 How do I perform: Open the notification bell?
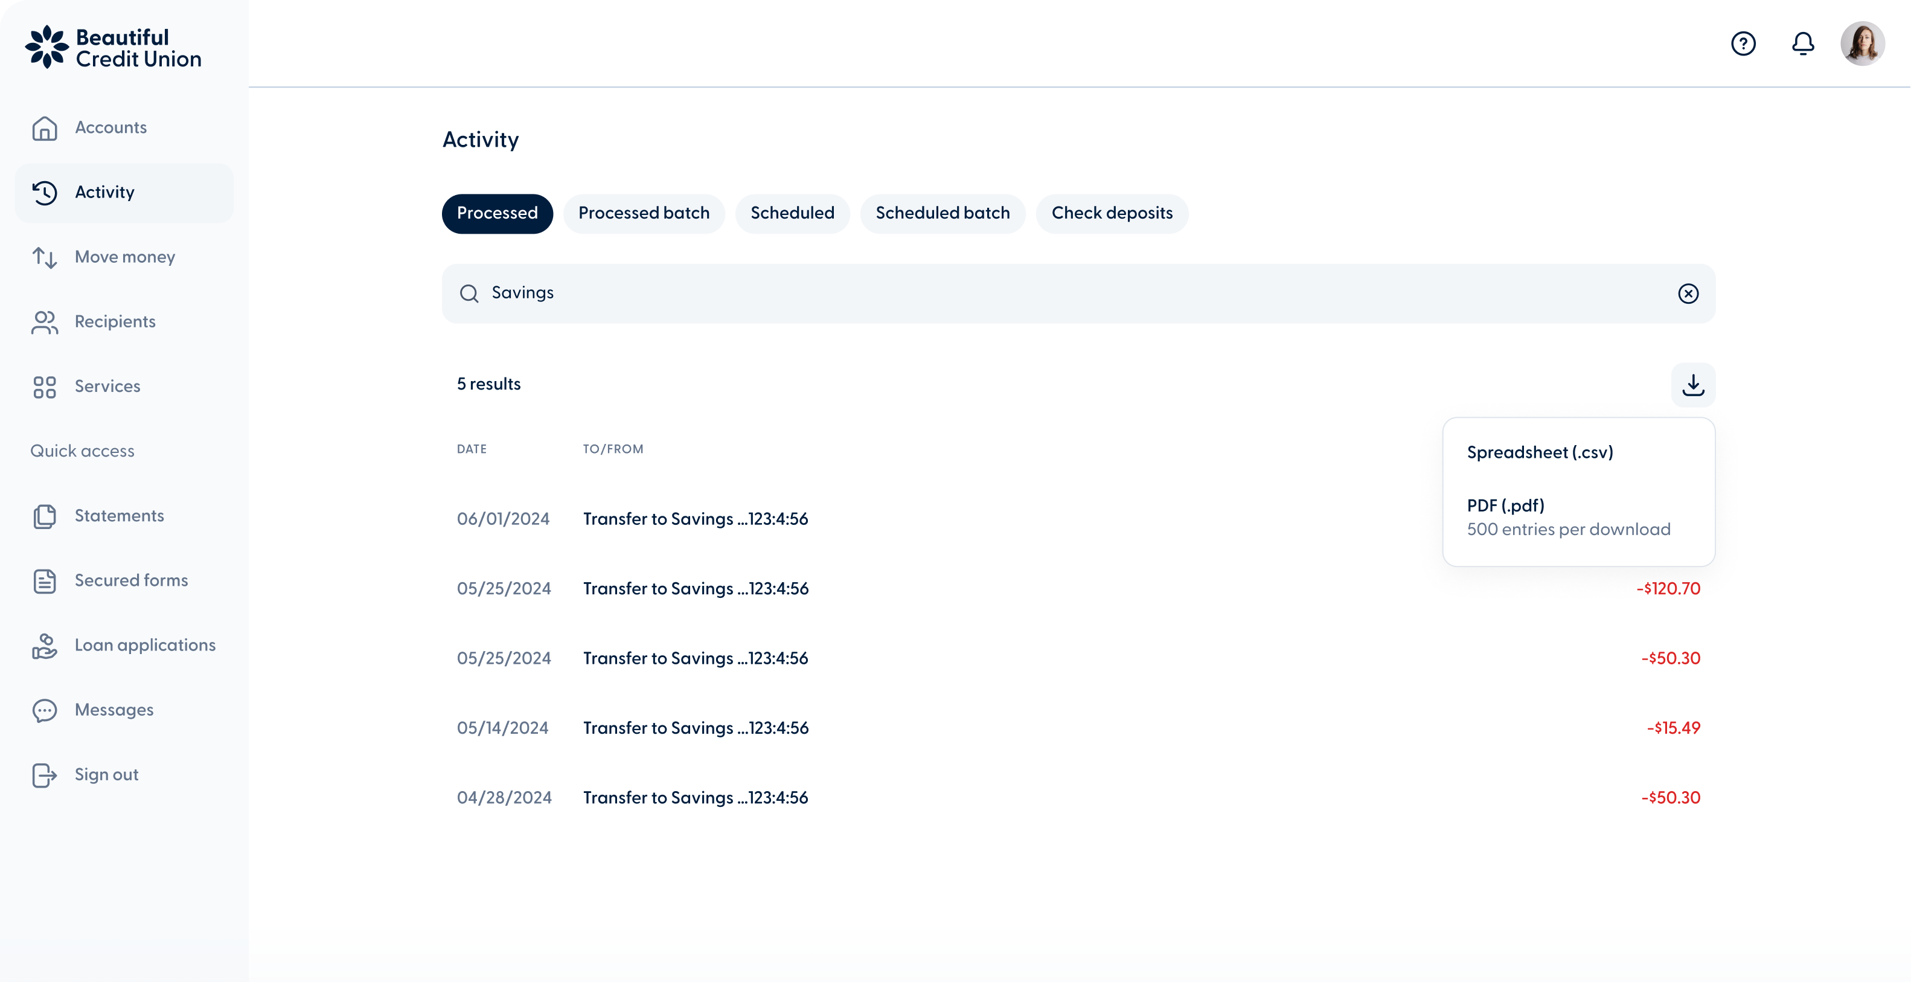point(1803,43)
